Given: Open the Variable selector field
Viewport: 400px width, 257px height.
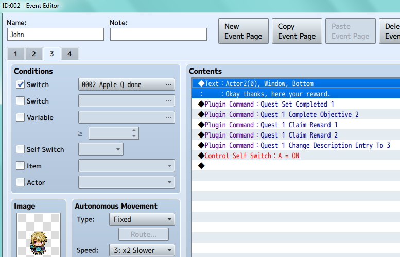Looking at the screenshot, I should coord(127,117).
